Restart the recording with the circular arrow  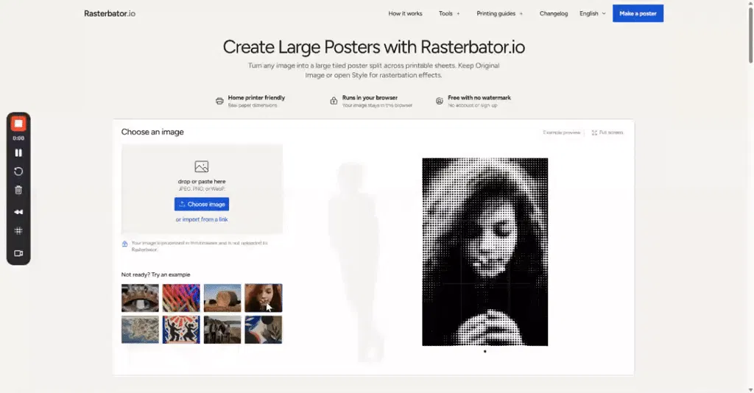pos(18,171)
